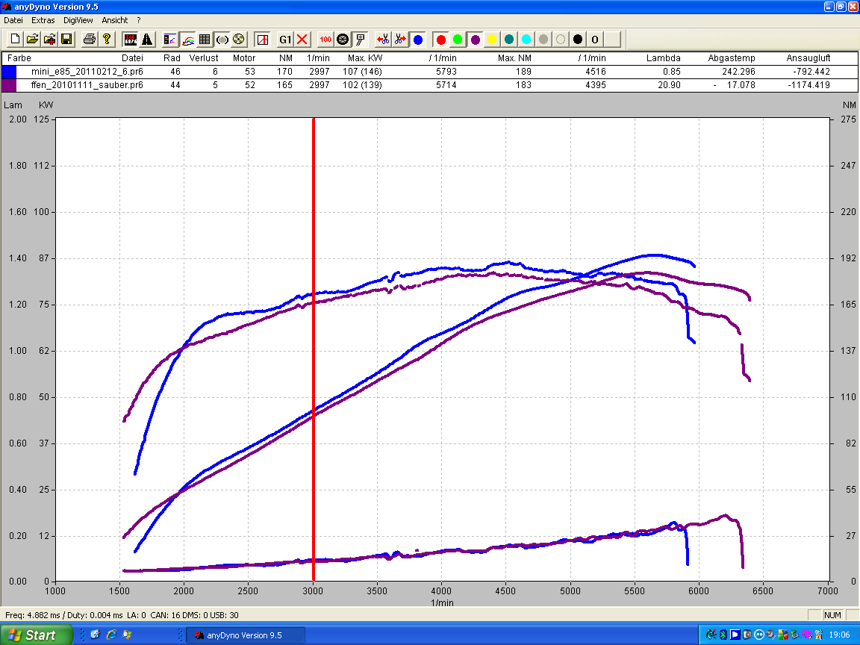Image resolution: width=860 pixels, height=645 pixels.
Task: Open the DigiView menu
Action: click(x=79, y=20)
